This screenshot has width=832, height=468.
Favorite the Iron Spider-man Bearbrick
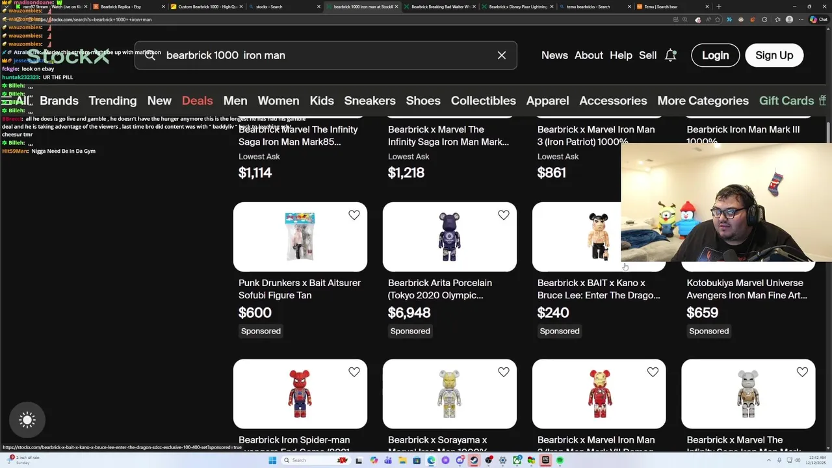pos(354,372)
